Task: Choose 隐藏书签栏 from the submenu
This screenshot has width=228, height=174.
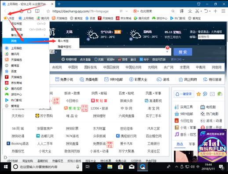Action: (64, 47)
